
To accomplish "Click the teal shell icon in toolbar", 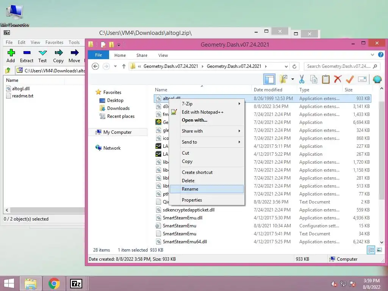I will coord(377,79).
